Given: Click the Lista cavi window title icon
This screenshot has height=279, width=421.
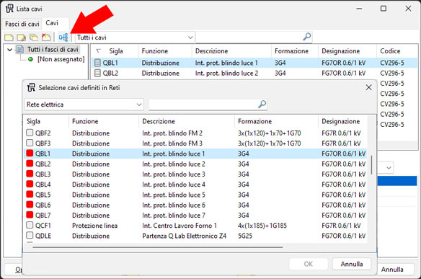Looking at the screenshot, I should click(x=9, y=9).
